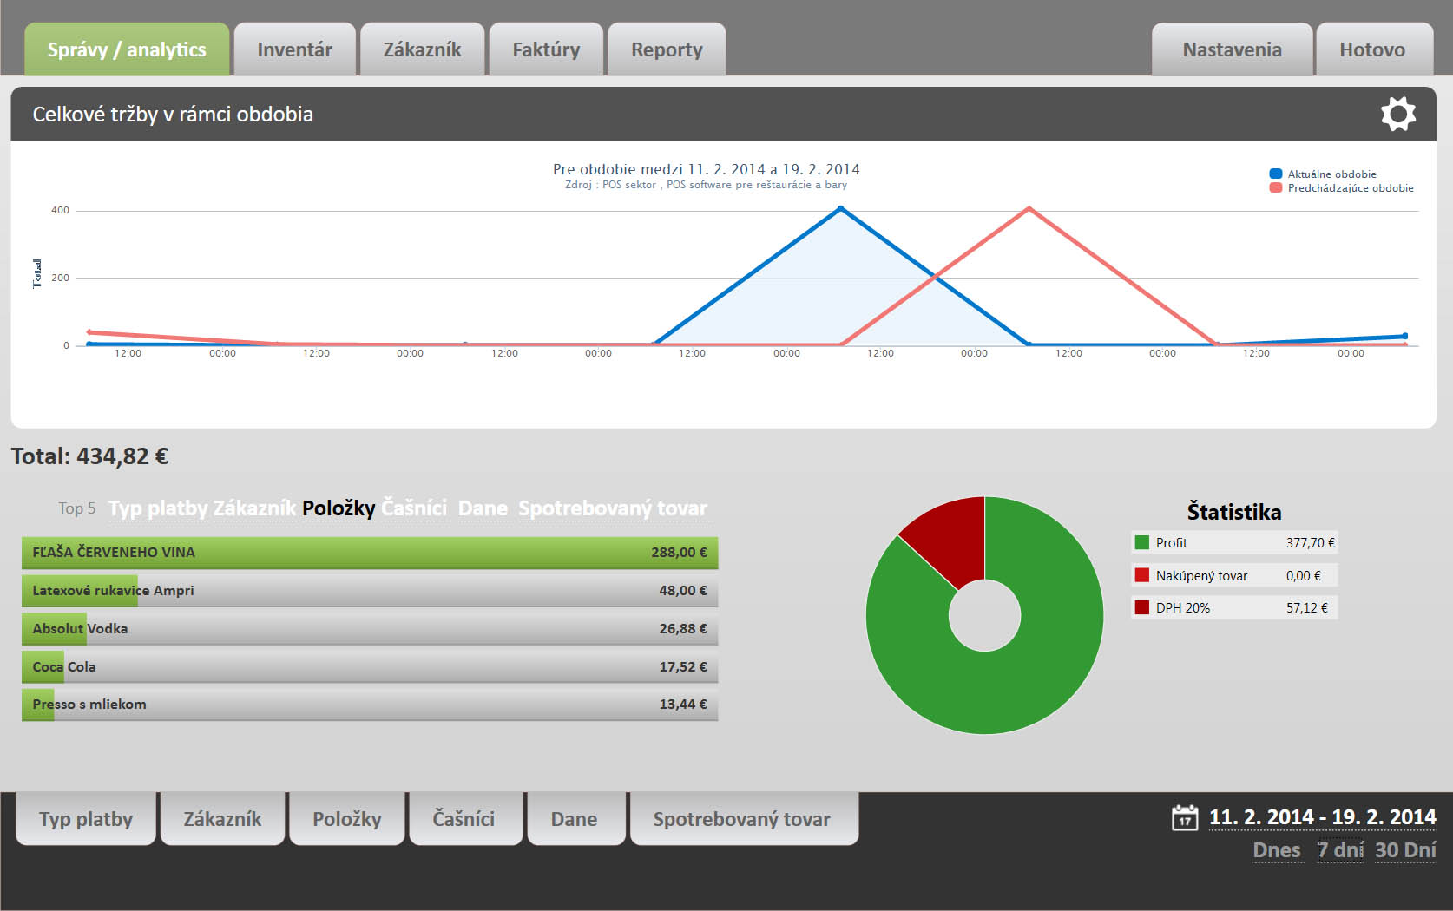The width and height of the screenshot is (1453, 911).
Task: Click the bottom Položky button
Action: coord(347,818)
